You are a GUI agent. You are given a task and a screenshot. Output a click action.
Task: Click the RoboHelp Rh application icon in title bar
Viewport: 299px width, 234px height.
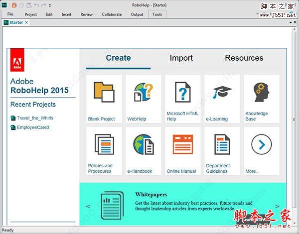[x=4, y=5]
